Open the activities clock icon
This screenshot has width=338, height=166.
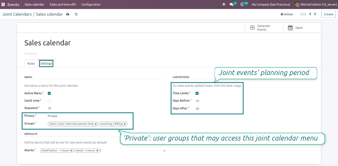tap(242, 4)
